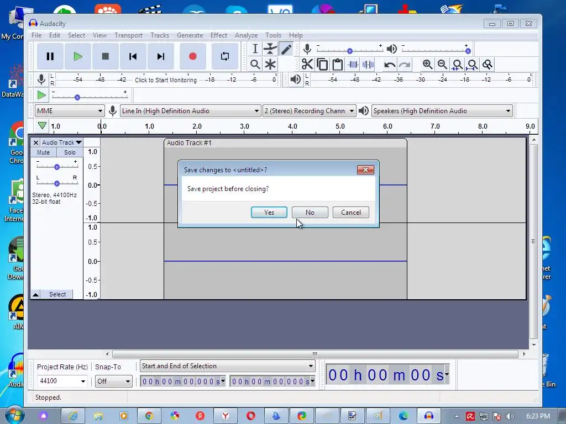Click Yes to save project
The height and width of the screenshot is (424, 566).
pyautogui.click(x=269, y=213)
